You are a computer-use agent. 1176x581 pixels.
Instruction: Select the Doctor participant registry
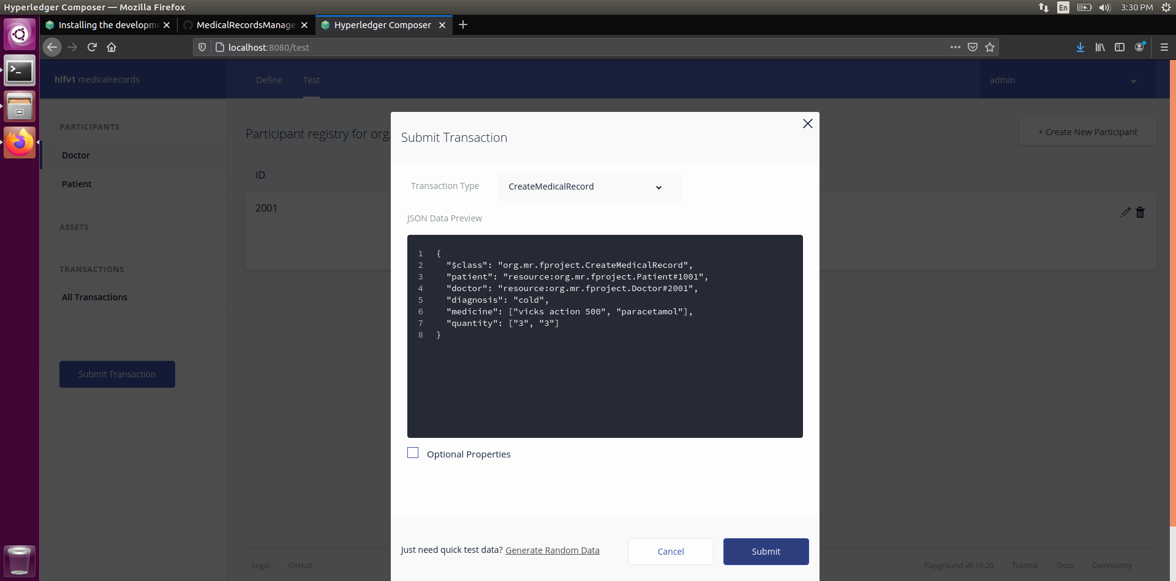[76, 155]
